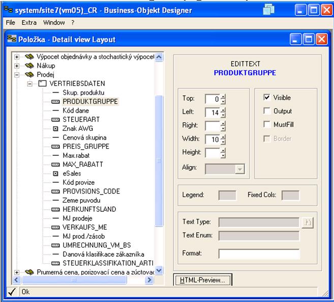Click the edit field icon beside STEUERKLASSIFIKATION_ARTI
This screenshot has height=302, width=334.
(55, 263)
